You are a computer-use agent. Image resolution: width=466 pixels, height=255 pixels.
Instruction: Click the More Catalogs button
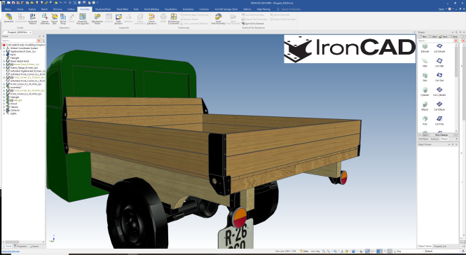(441, 135)
